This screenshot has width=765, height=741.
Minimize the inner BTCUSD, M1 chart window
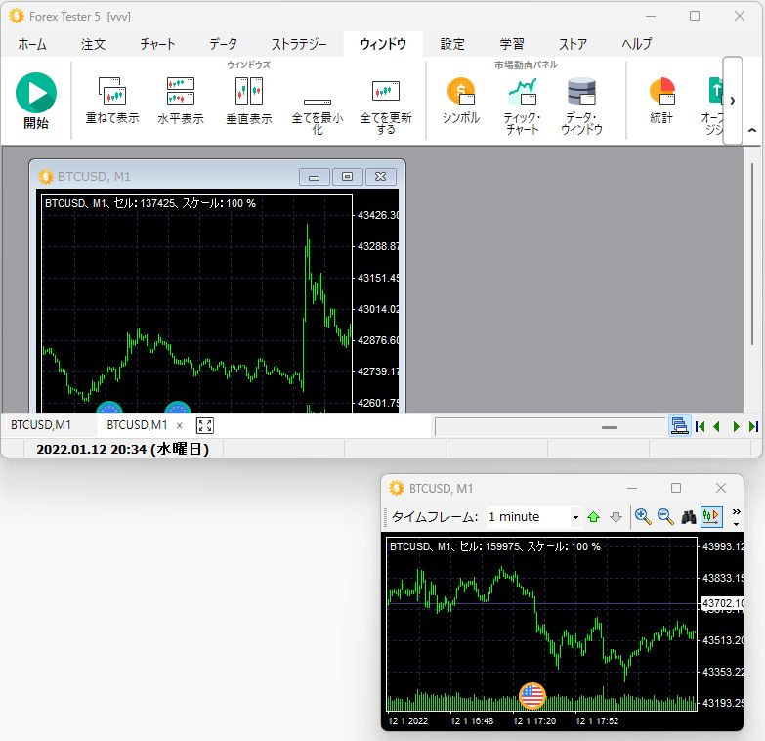315,177
